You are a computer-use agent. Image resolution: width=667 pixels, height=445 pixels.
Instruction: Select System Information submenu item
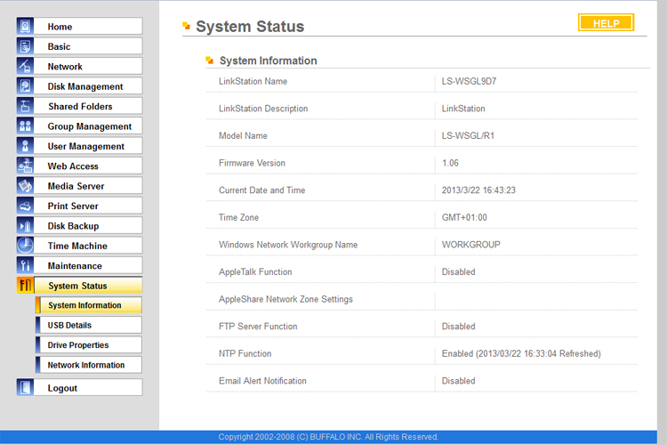point(89,305)
